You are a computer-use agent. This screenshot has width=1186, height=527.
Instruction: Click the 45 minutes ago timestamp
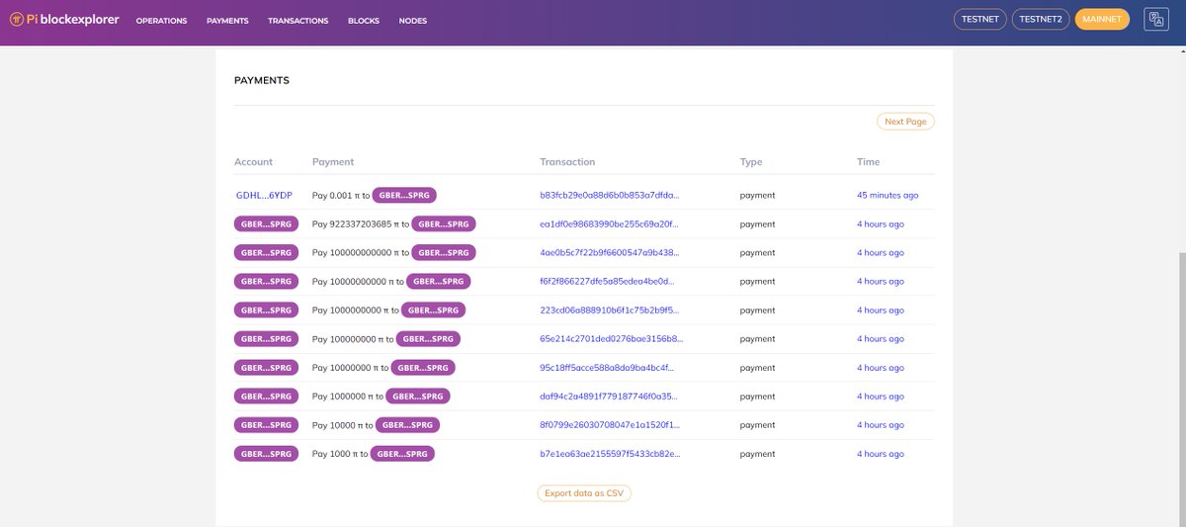888,196
